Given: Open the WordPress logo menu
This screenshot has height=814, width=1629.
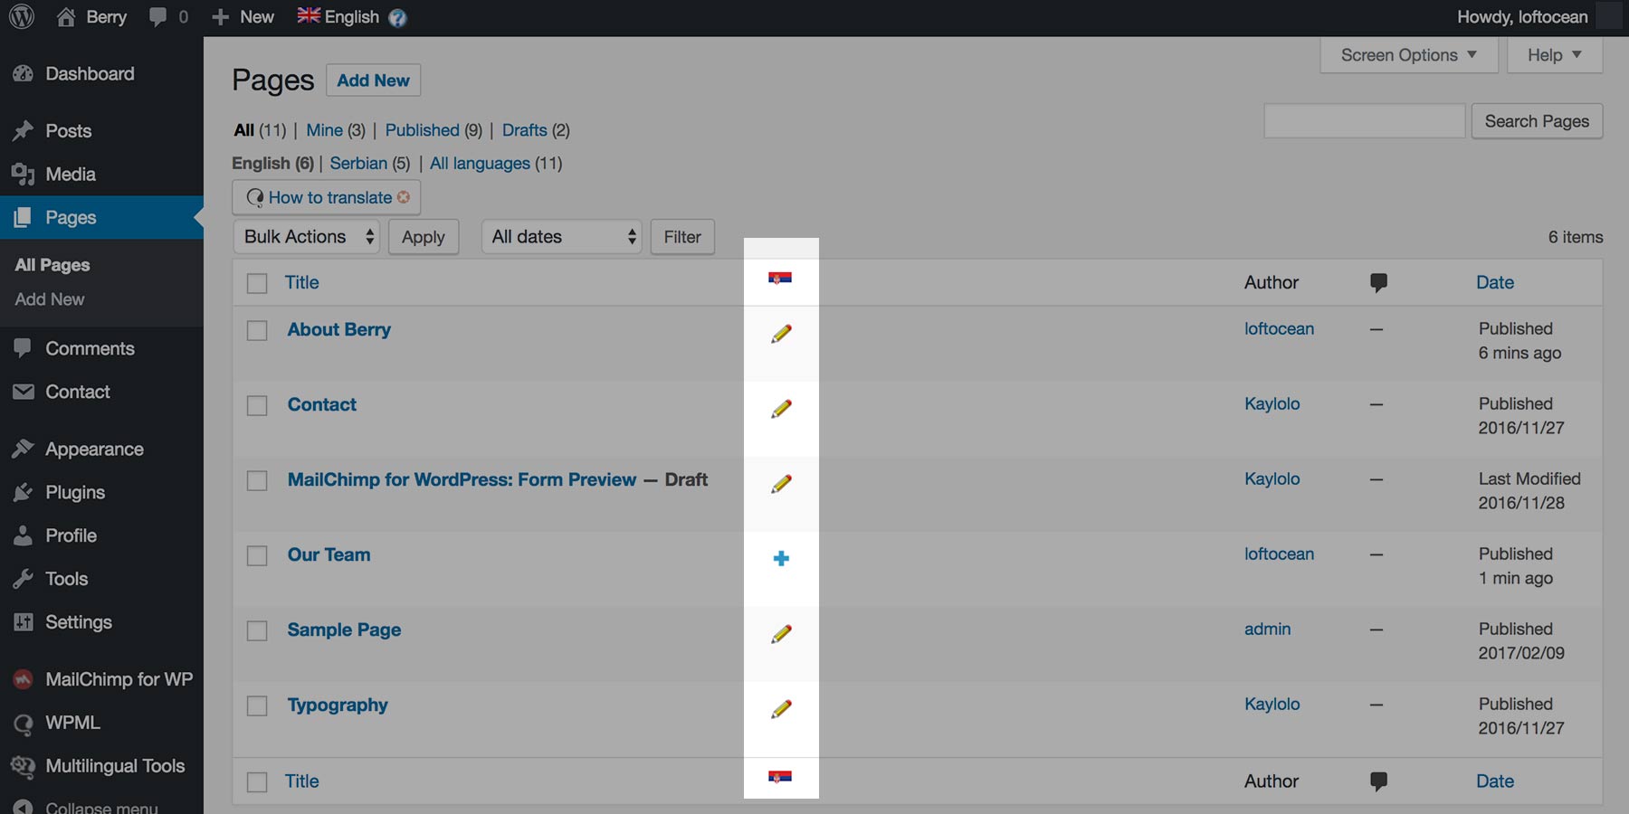Looking at the screenshot, I should pyautogui.click(x=22, y=17).
